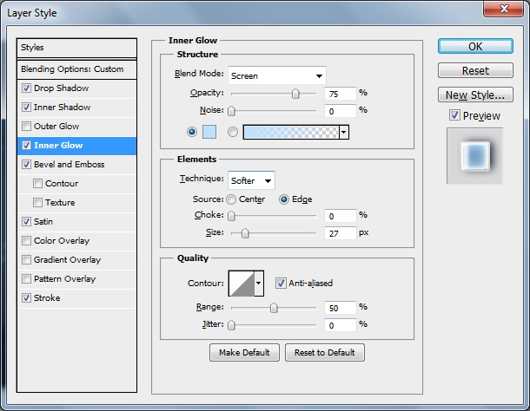Viewport: 530px width, 411px height.
Task: Uncheck the Inner Glow checkbox
Action: coord(26,145)
